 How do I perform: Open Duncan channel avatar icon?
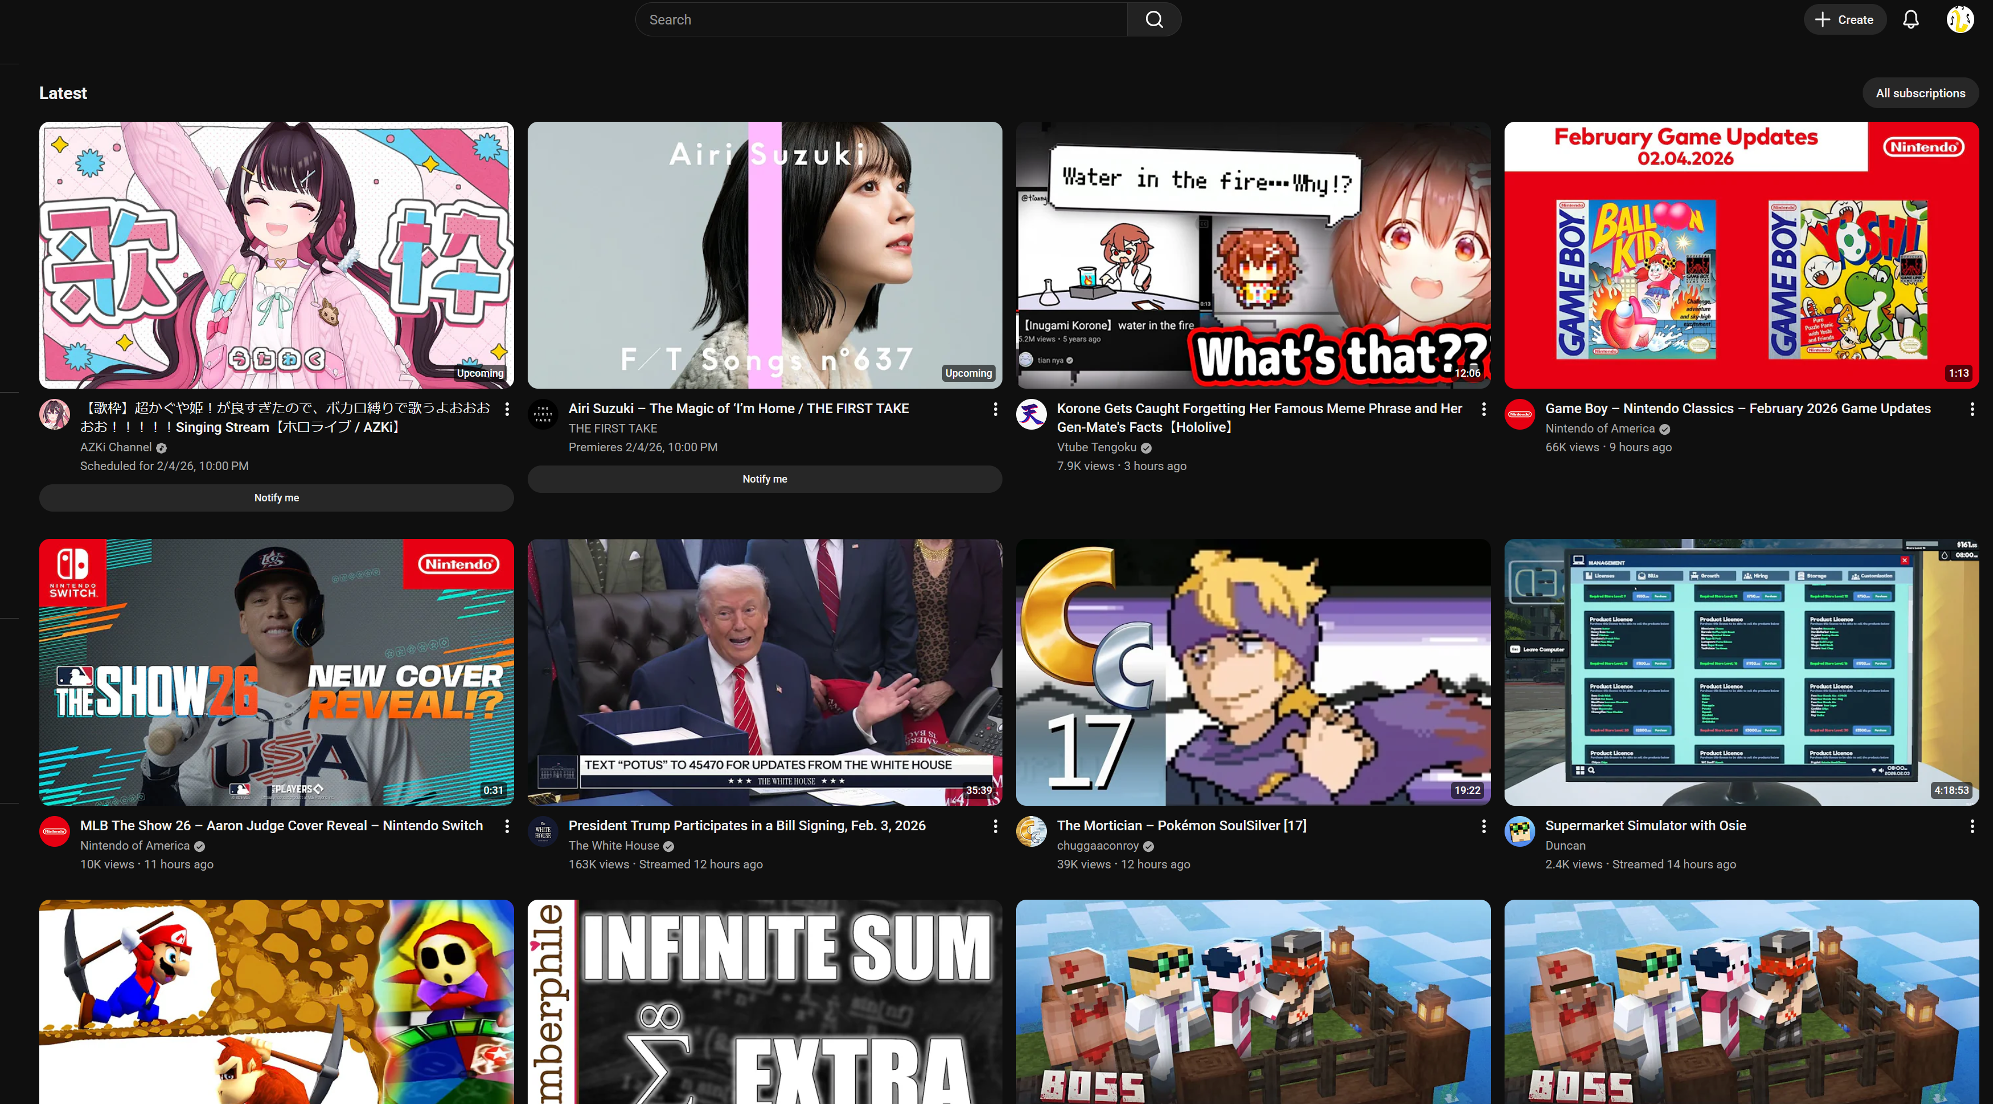tap(1519, 831)
